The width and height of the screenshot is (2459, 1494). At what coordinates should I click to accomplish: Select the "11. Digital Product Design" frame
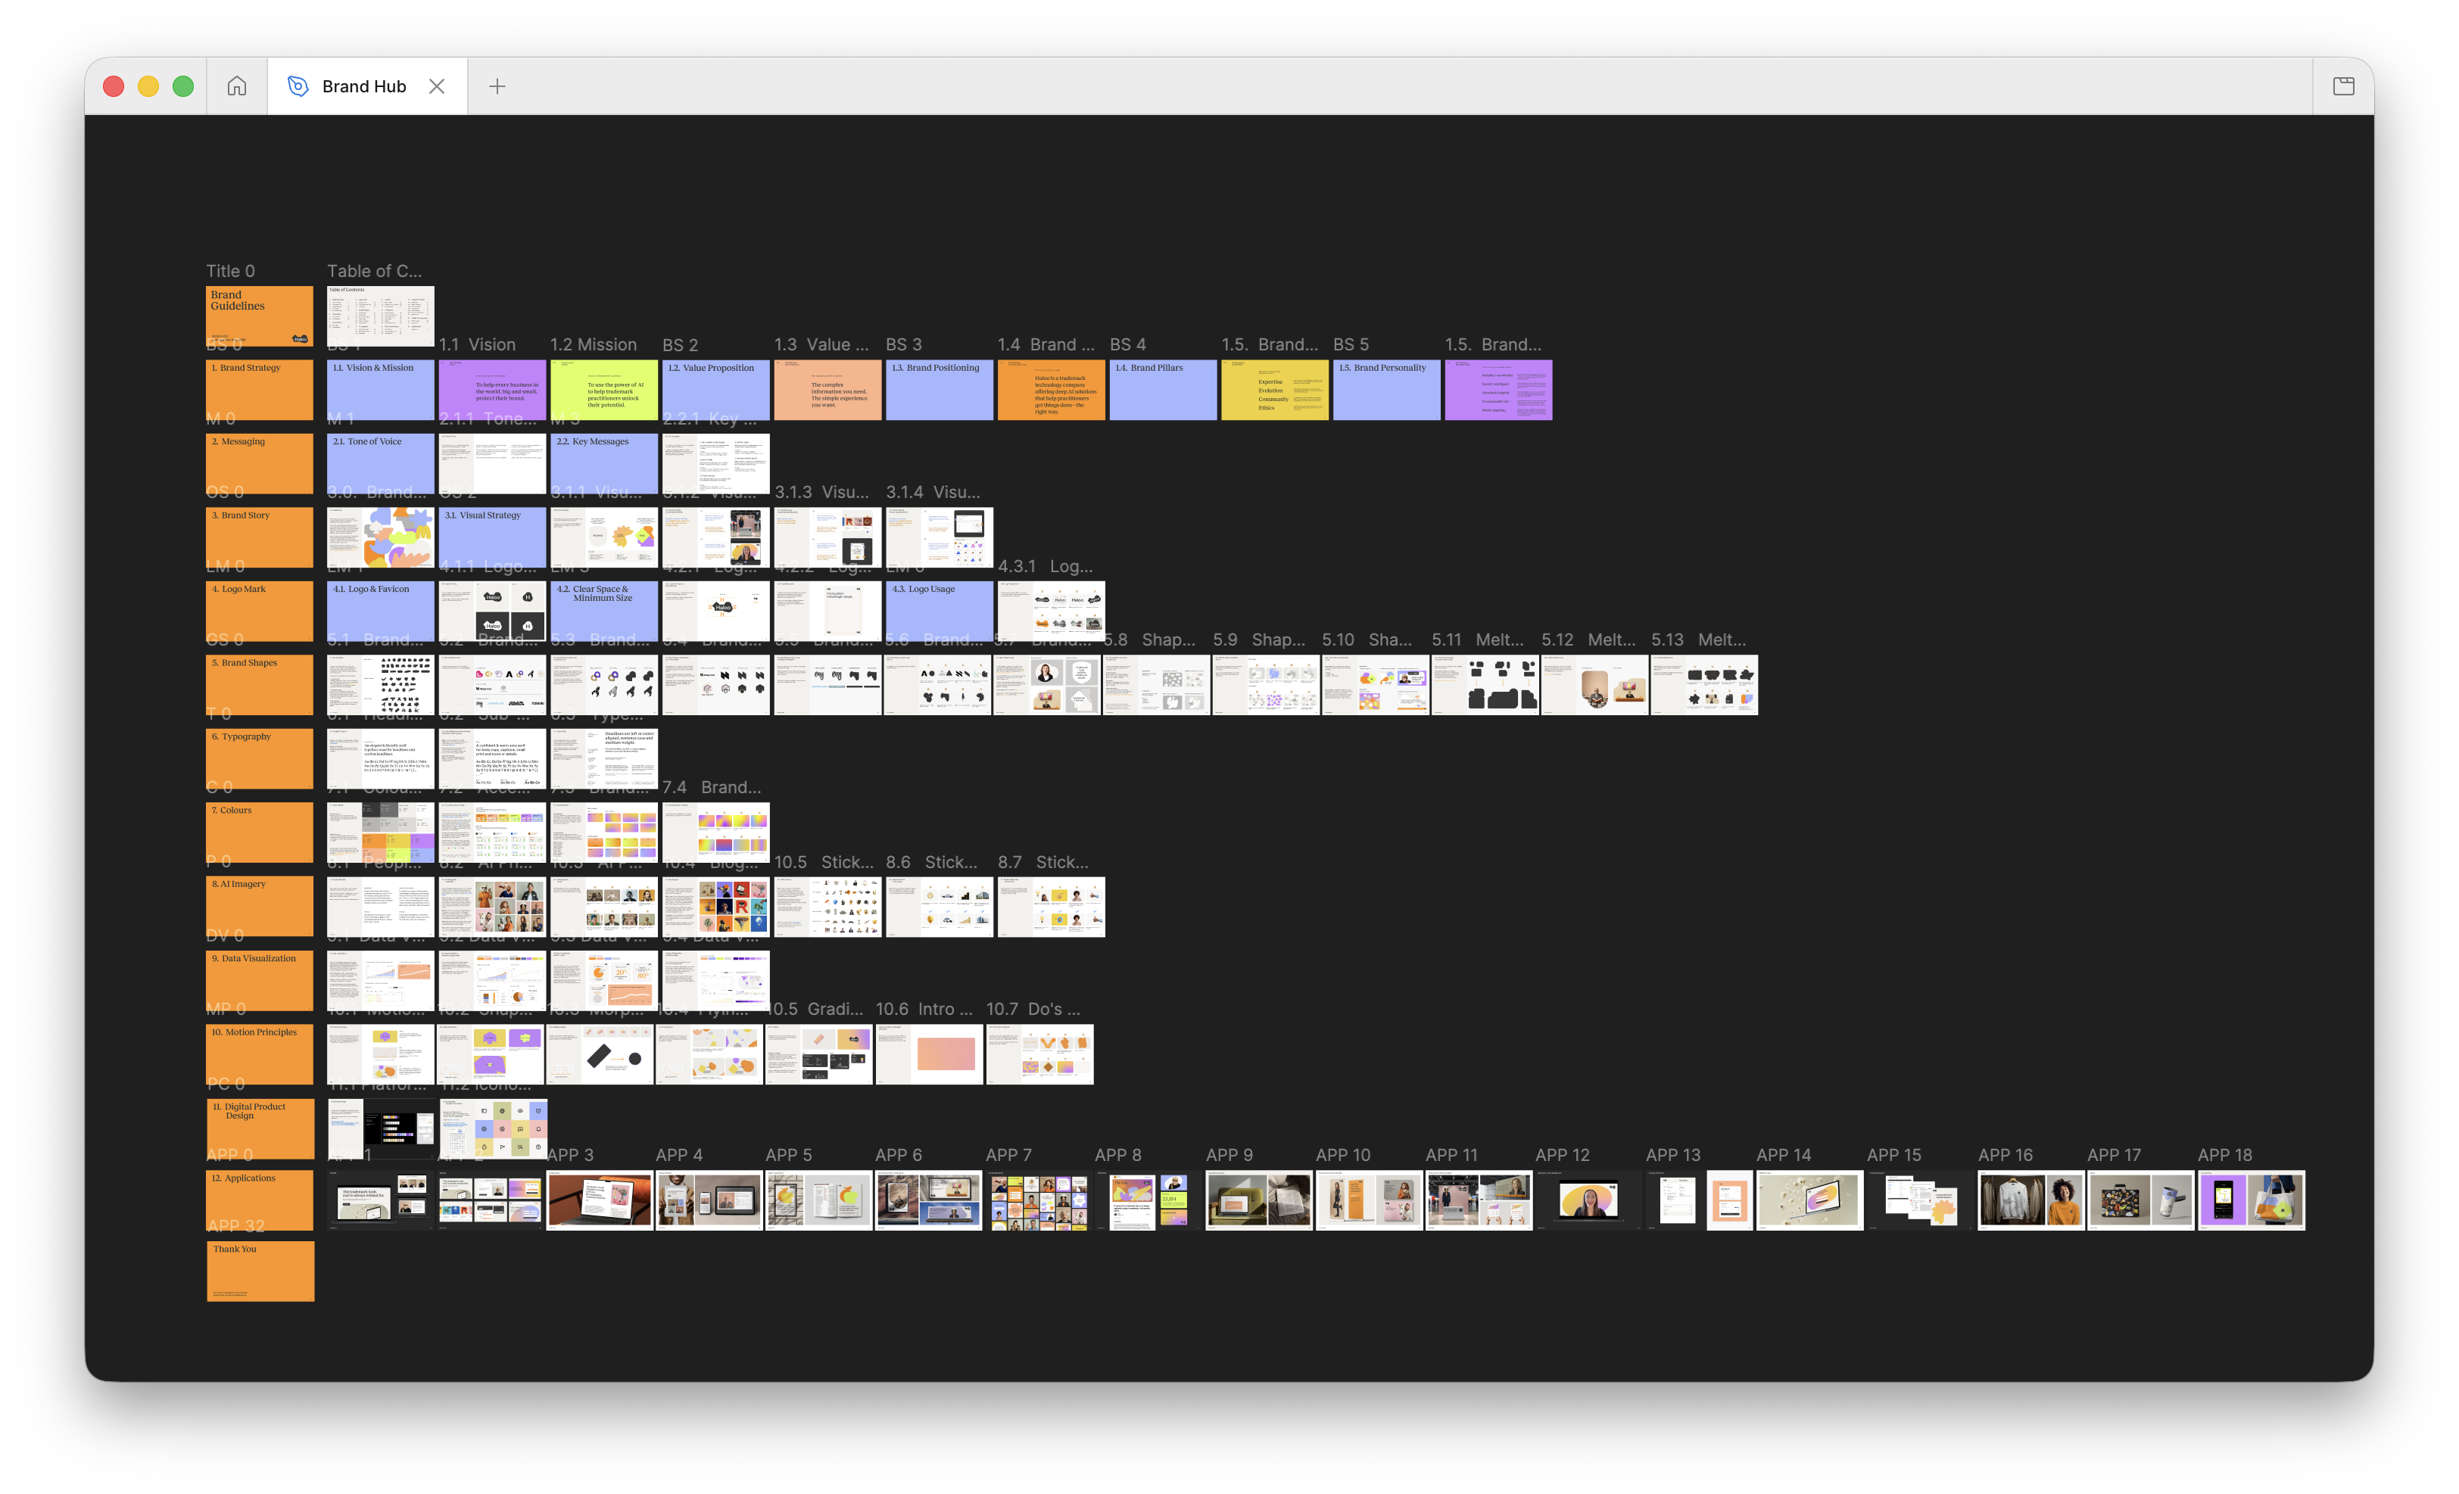(x=260, y=1128)
